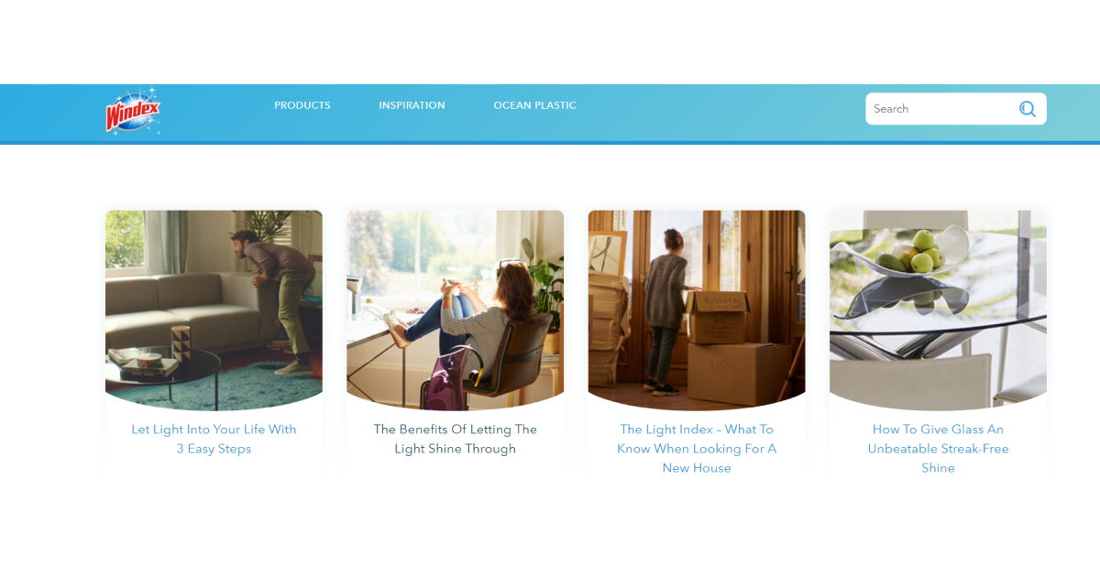Open the glass table with apples thumbnail

(x=938, y=310)
